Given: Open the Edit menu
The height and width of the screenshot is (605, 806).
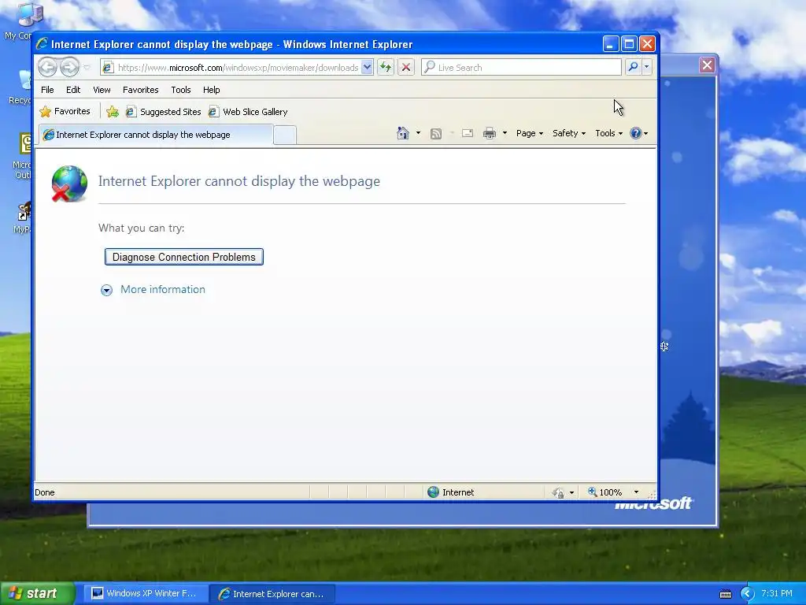Looking at the screenshot, I should [x=73, y=90].
